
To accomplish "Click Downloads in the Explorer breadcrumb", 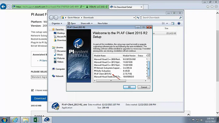I will 89,17.
